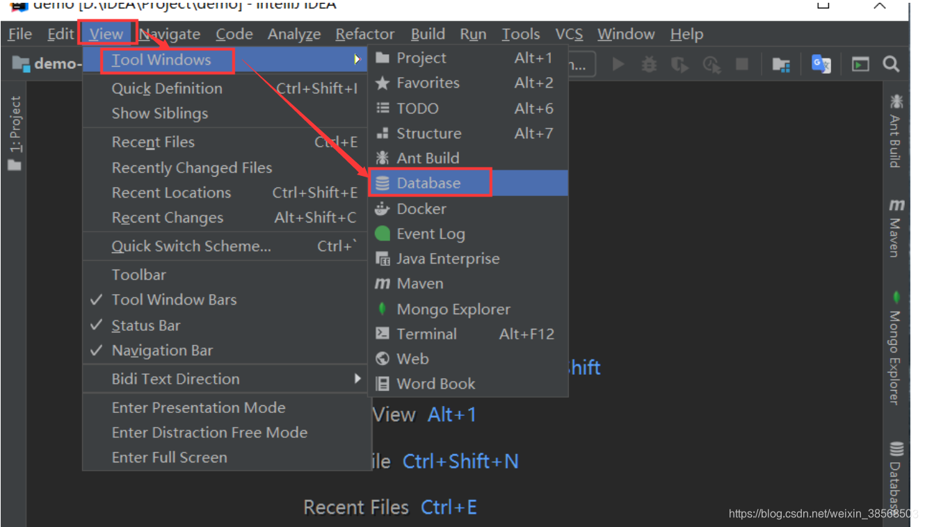Open the Ant Build side panel tab
Screen dimensions: 925x527
[896, 131]
